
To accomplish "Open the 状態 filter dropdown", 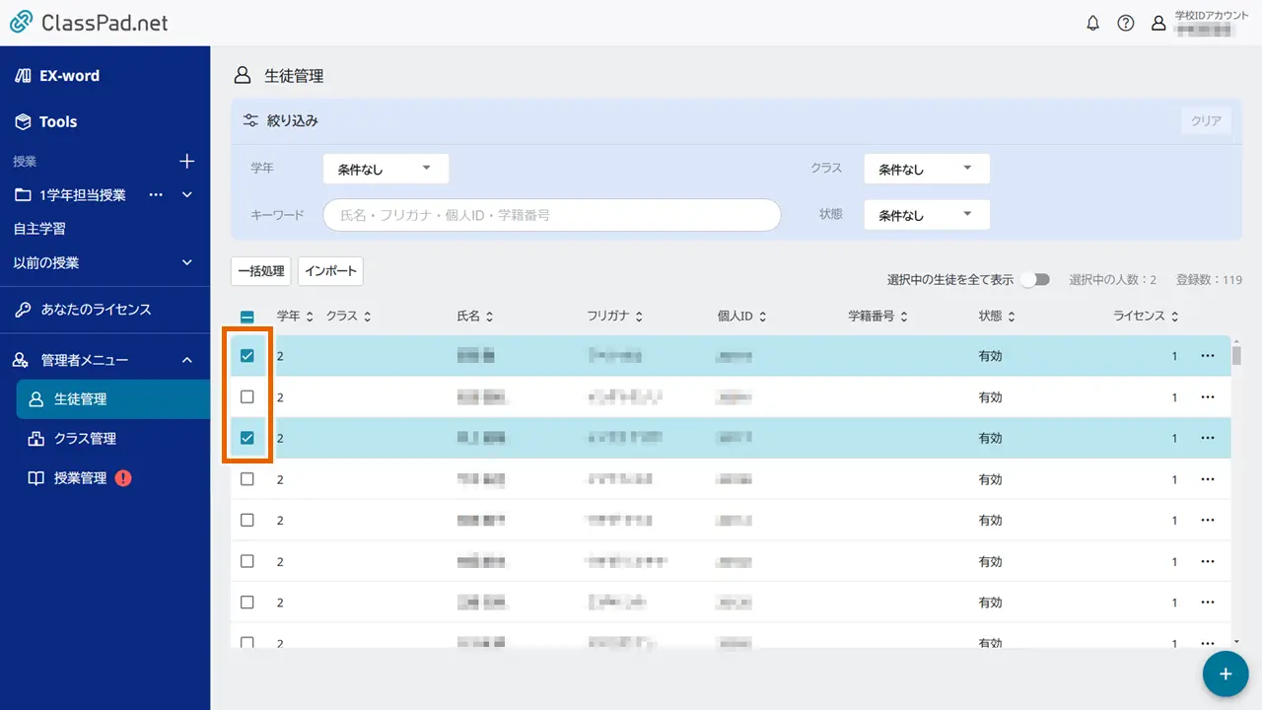I will coord(925,214).
